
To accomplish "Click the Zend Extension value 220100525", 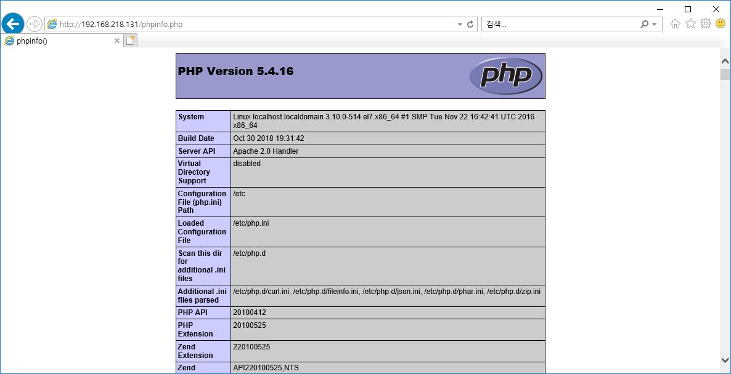I will [251, 346].
